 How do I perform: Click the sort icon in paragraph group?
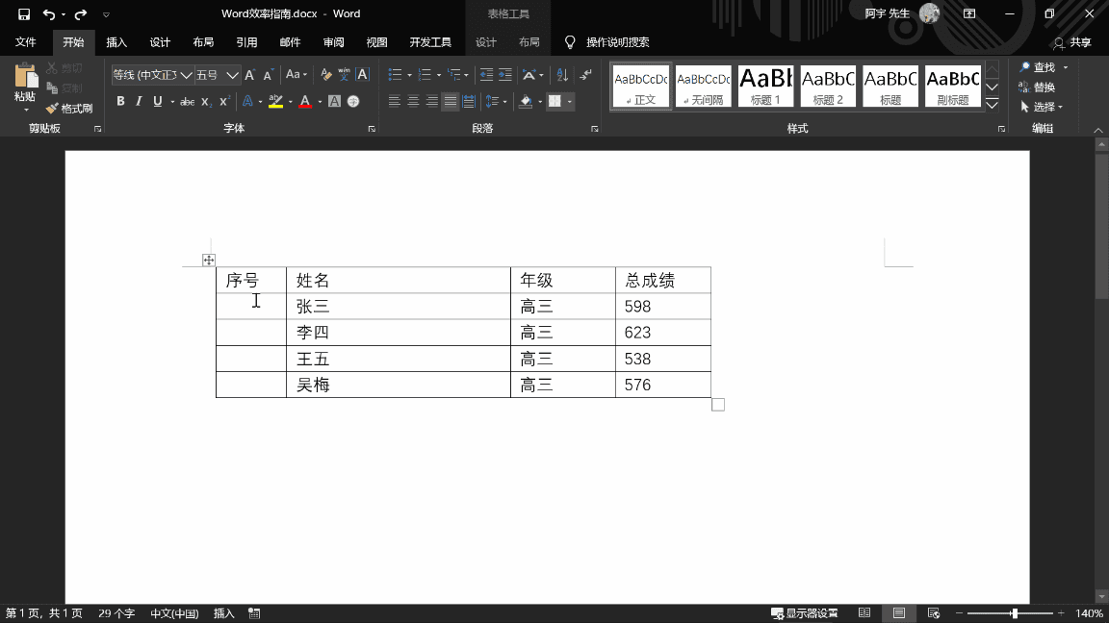click(x=562, y=75)
